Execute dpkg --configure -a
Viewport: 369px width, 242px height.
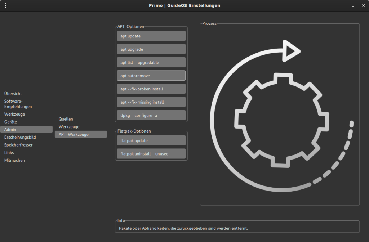click(151, 115)
